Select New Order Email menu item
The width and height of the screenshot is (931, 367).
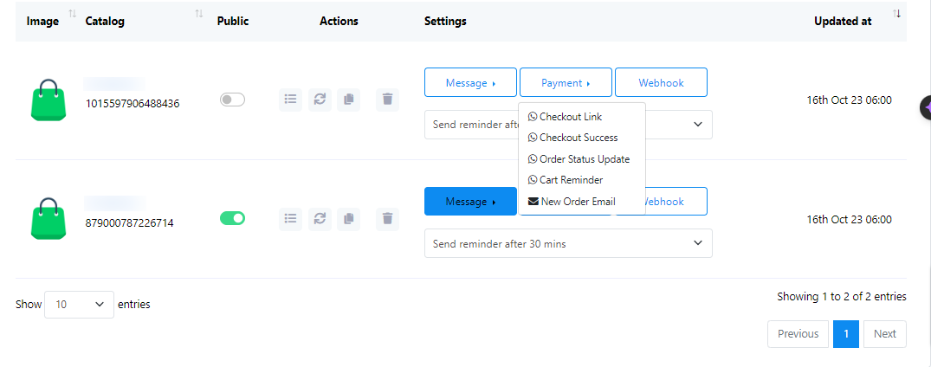click(577, 202)
